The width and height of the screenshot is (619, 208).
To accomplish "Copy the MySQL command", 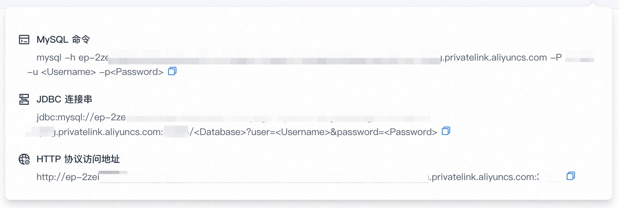I will (172, 71).
